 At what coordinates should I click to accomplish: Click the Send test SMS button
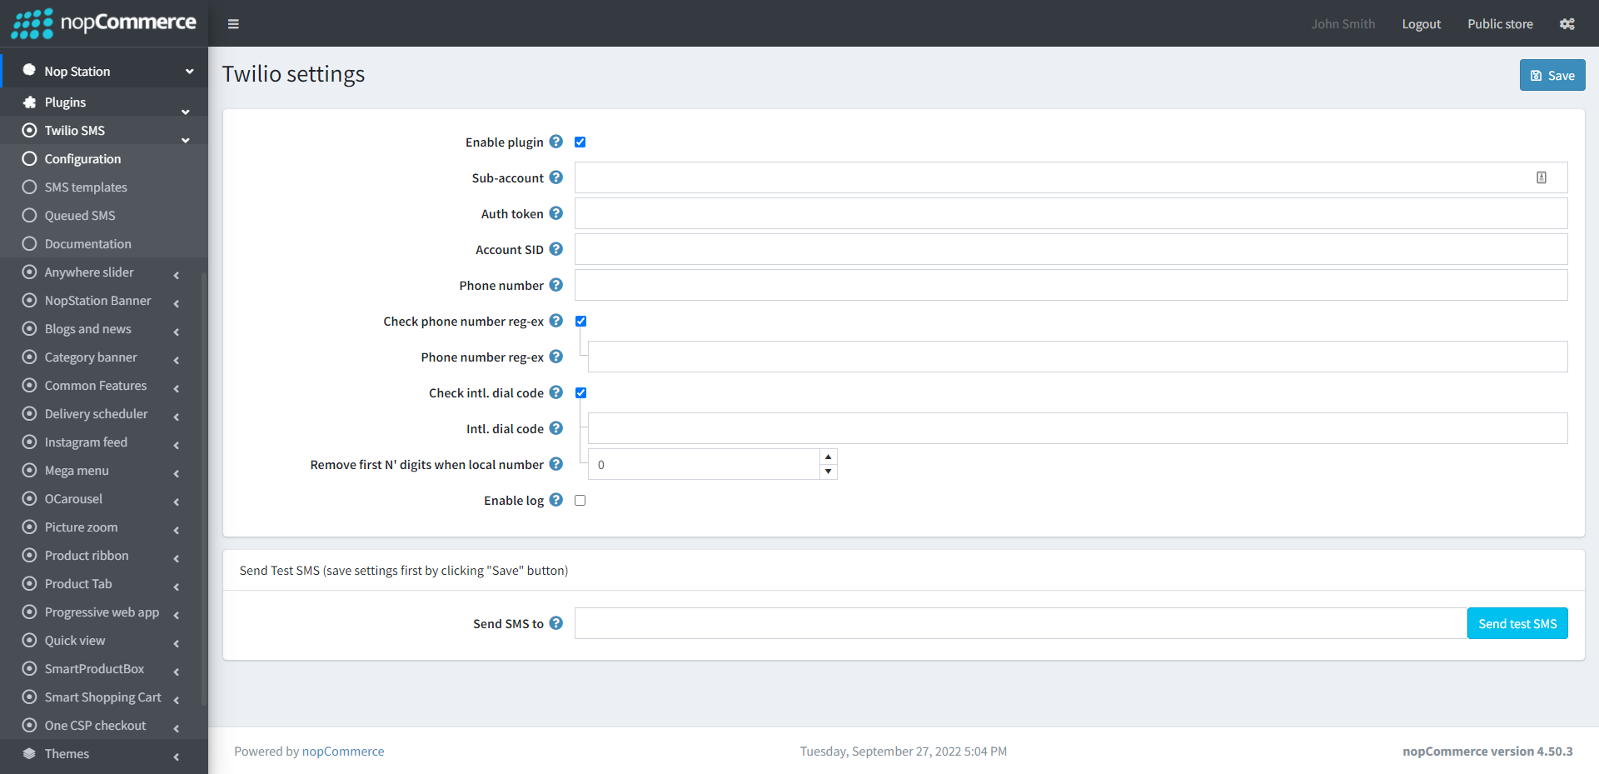click(1517, 623)
